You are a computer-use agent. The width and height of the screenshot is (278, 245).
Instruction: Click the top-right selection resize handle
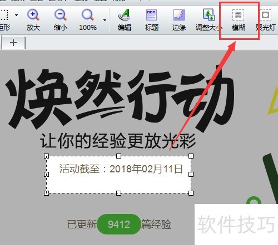pos(191,156)
